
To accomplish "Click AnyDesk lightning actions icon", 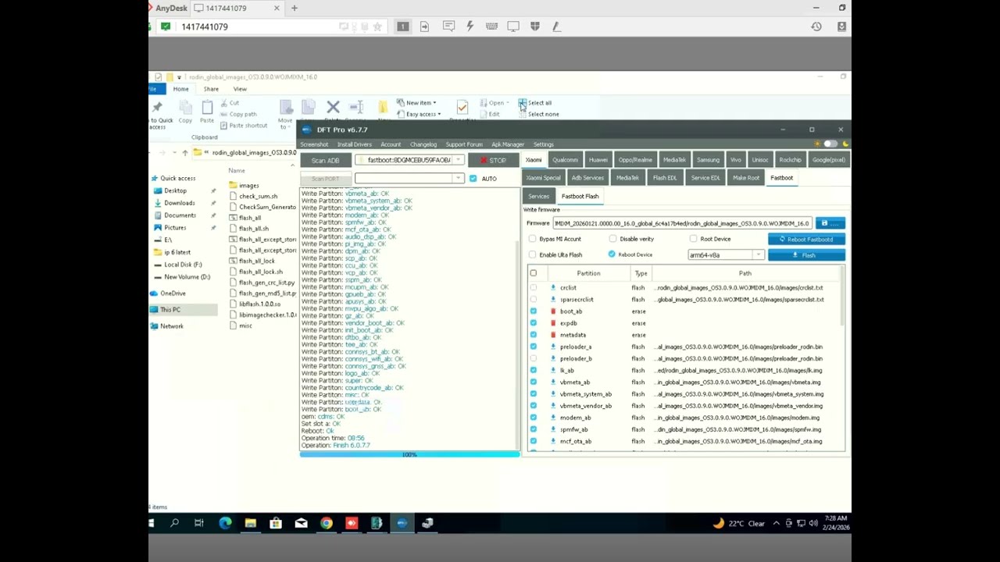I will click(x=470, y=27).
